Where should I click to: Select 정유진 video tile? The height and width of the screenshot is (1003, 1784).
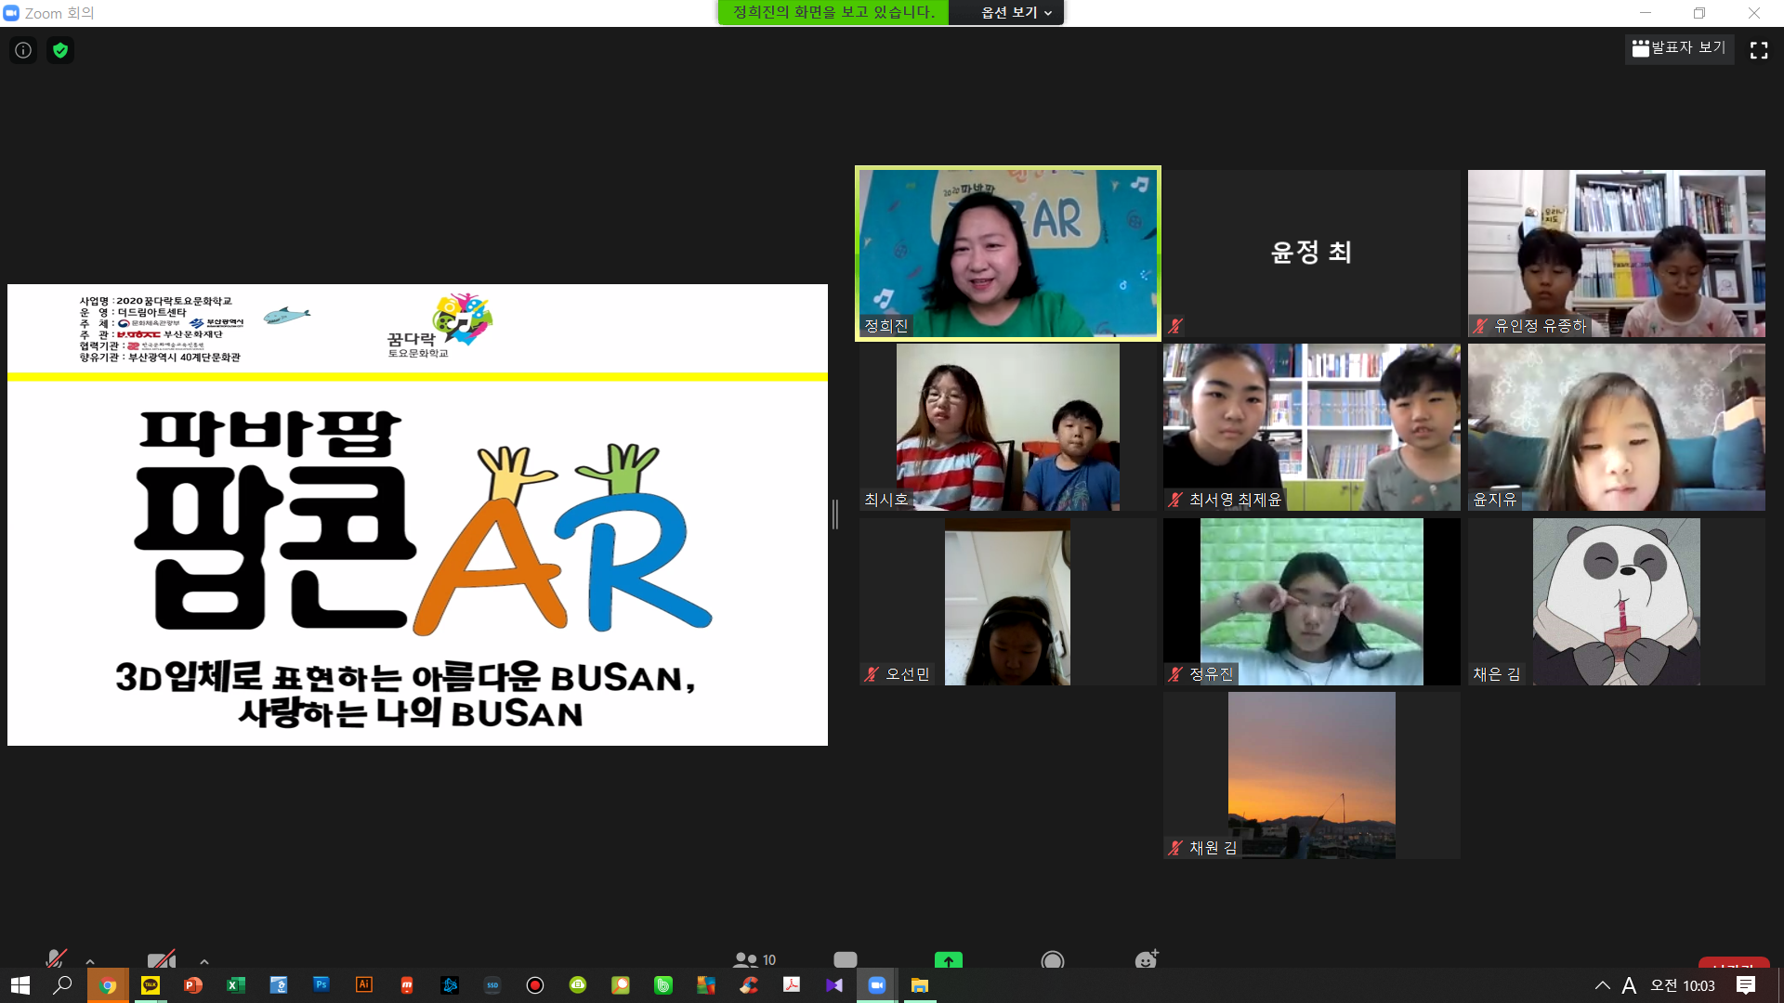(x=1311, y=602)
